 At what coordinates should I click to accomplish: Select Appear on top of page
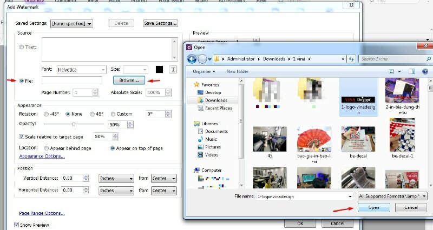[x=112, y=148]
